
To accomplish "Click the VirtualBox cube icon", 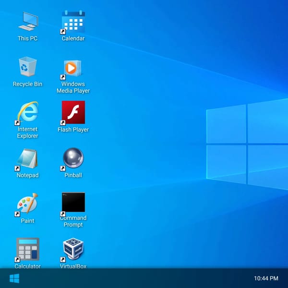I will point(73,249).
